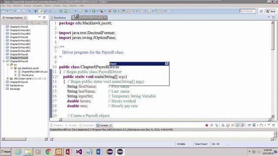Terminate the running program with red stop icon
Image resolution: width=278 pixels, height=156 pixels.
207,125
